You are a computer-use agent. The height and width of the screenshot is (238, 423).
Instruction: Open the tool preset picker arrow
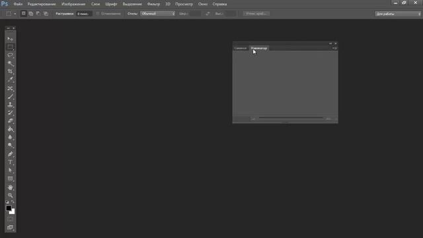point(15,14)
